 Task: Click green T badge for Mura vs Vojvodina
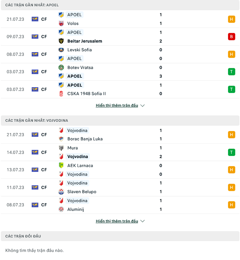[231, 152]
